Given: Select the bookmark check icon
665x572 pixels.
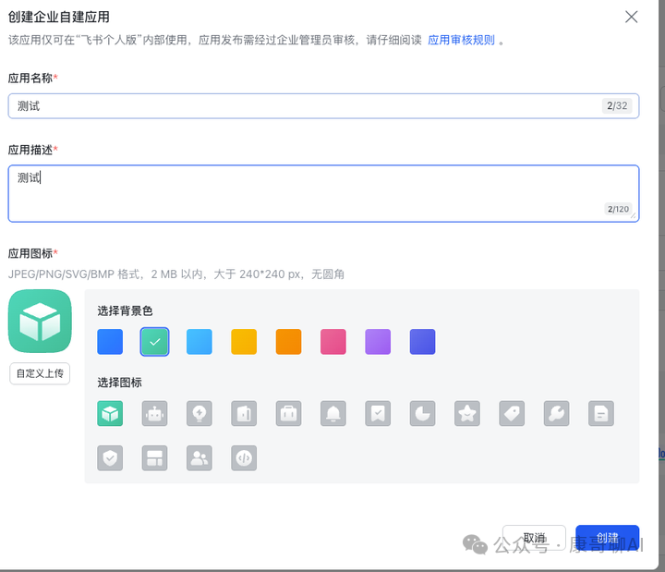Looking at the screenshot, I should click(x=378, y=413).
